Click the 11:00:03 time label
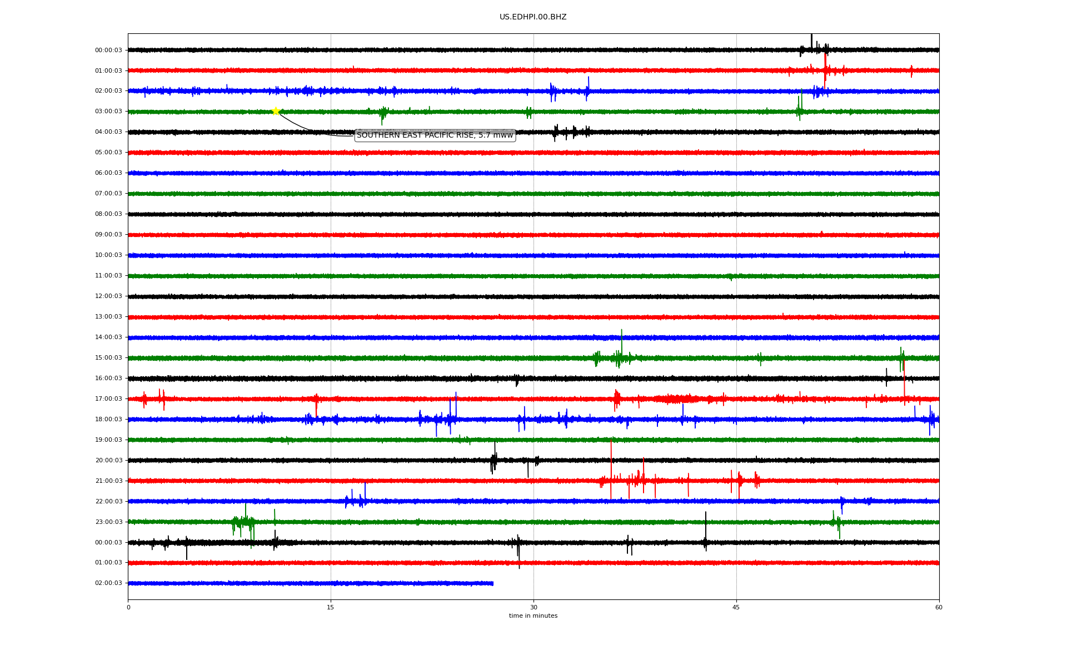The width and height of the screenshot is (1067, 666). click(x=108, y=276)
